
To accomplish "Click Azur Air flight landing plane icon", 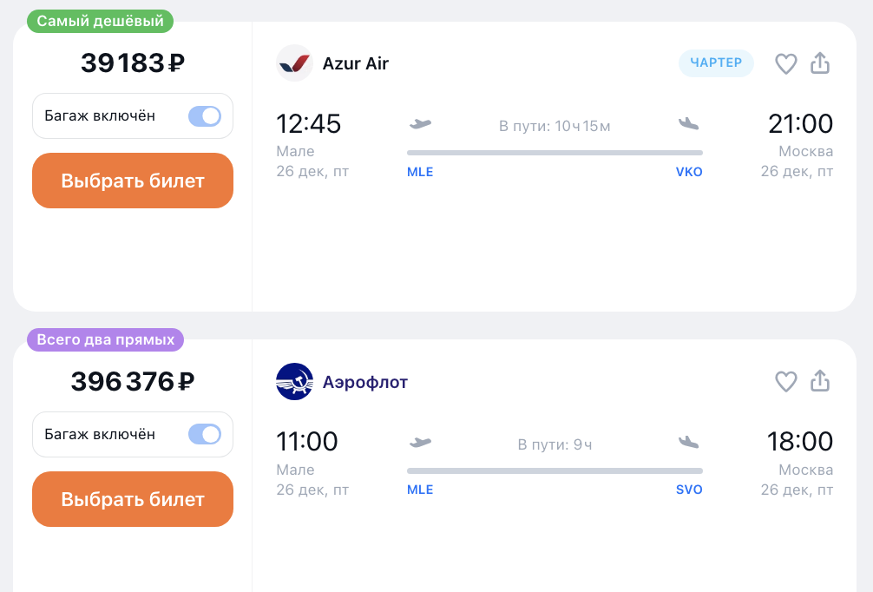I will coord(689,123).
